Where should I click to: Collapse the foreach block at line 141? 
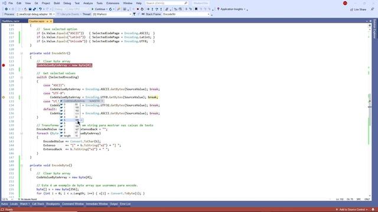pos(21,133)
